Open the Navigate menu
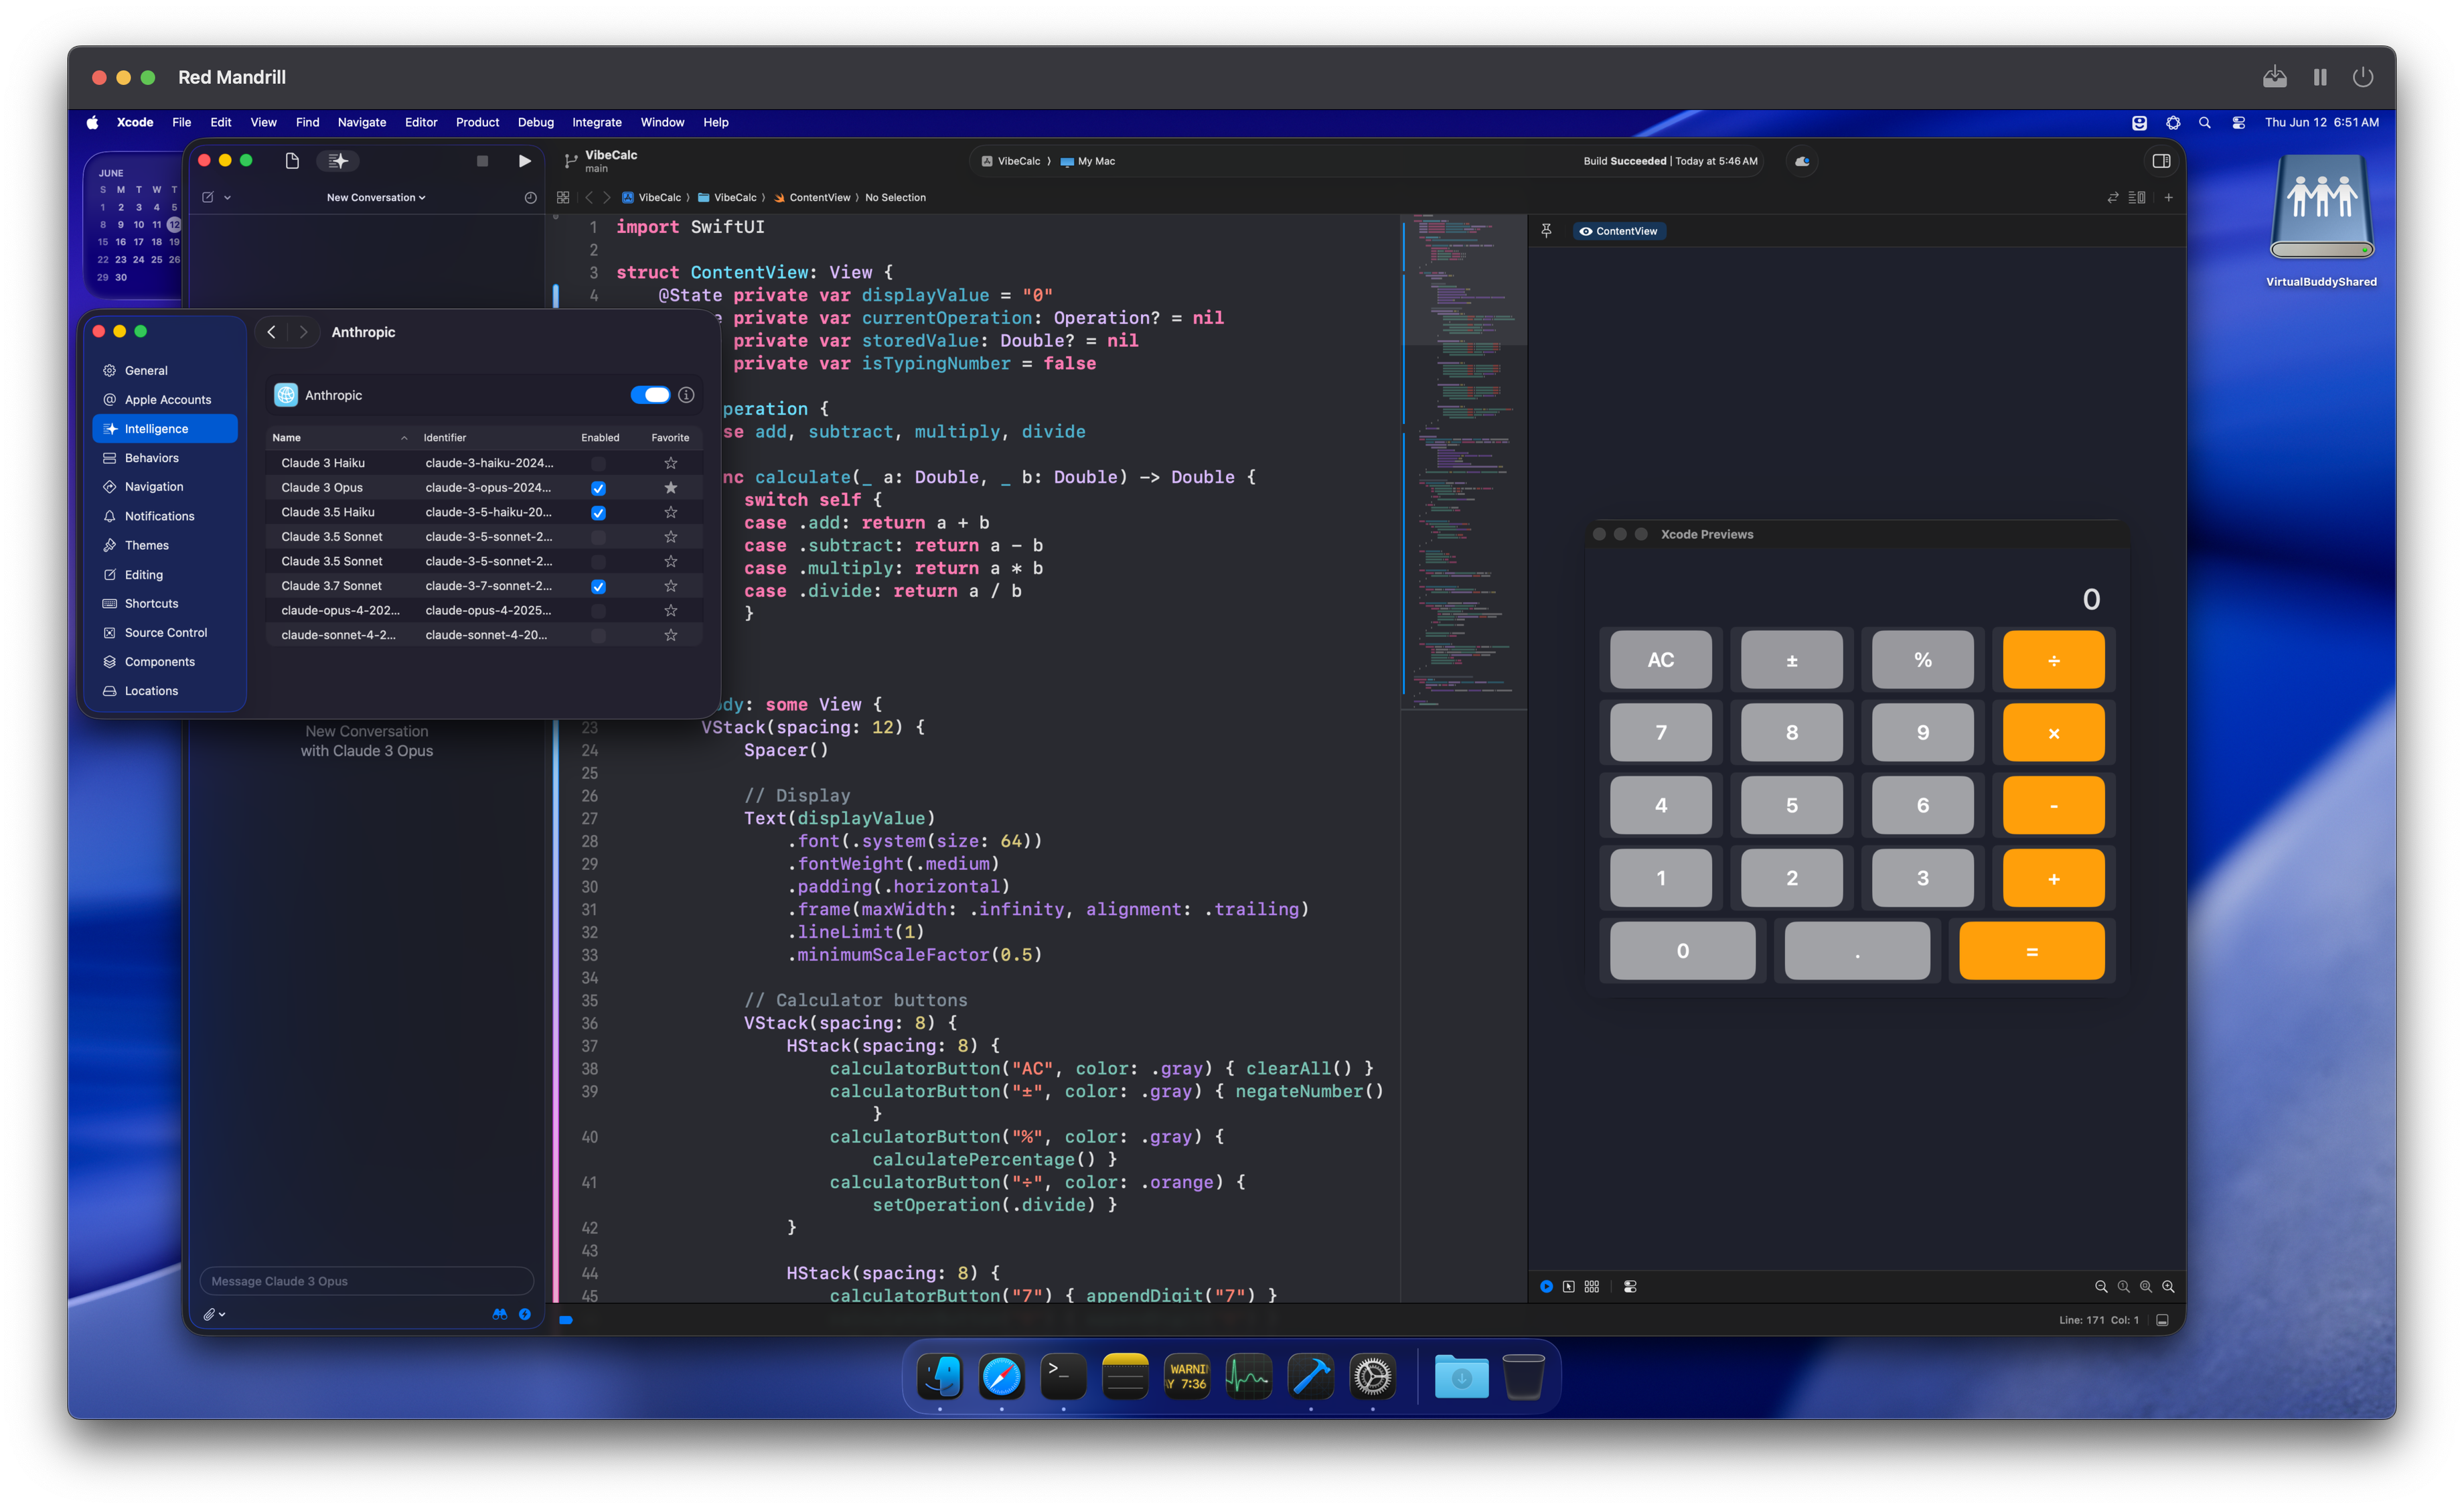The height and width of the screenshot is (1509, 2464). [361, 122]
